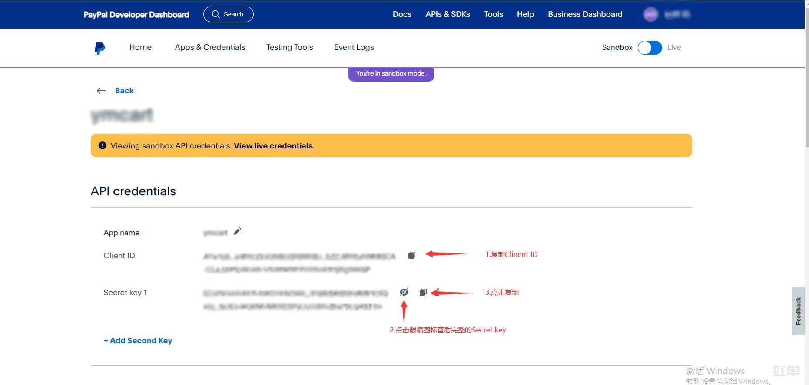Click the back arrow icon
Image resolution: width=809 pixels, height=385 pixels.
coord(101,91)
